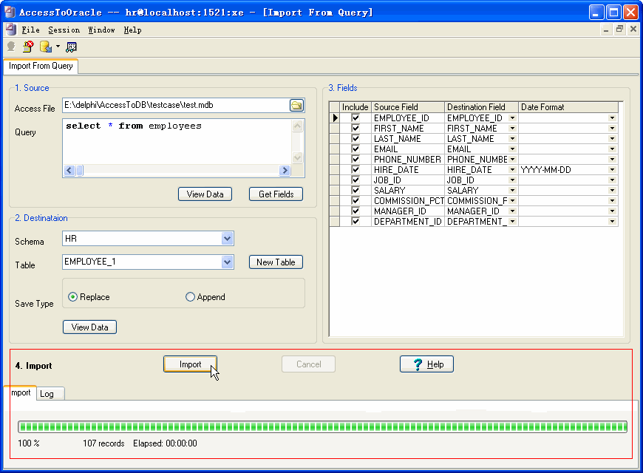The image size is (643, 473).
Task: Click the application icon in title bar
Action: click(x=10, y=12)
